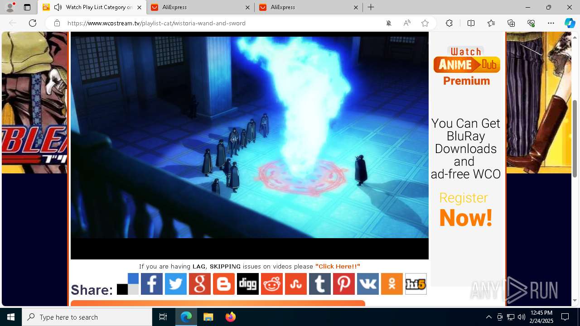Launch Firefox from the taskbar
Image resolution: width=580 pixels, height=326 pixels.
click(231, 317)
